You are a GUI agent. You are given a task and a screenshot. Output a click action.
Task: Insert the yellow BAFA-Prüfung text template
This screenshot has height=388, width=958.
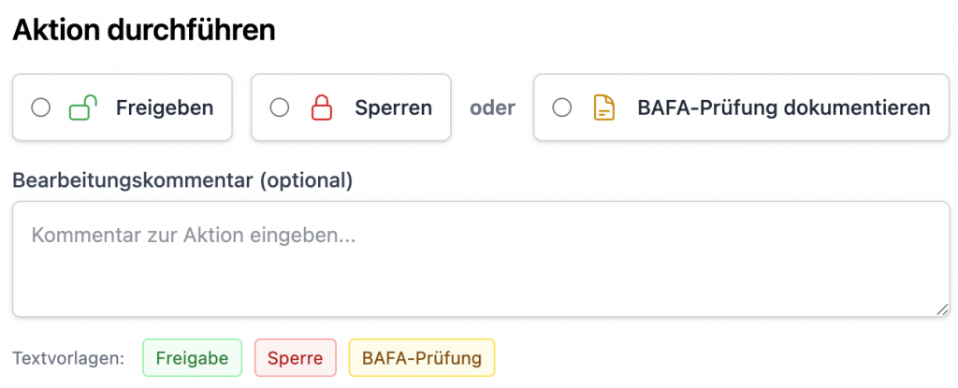421,357
